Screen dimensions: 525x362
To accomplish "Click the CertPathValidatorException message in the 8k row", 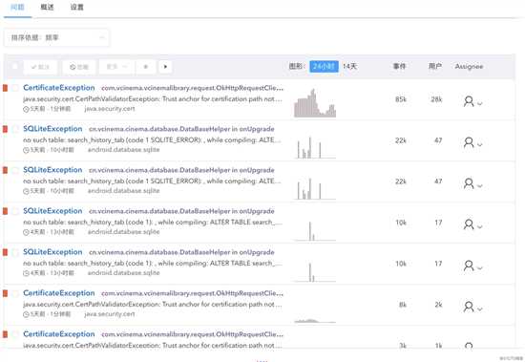I will (x=153, y=305).
